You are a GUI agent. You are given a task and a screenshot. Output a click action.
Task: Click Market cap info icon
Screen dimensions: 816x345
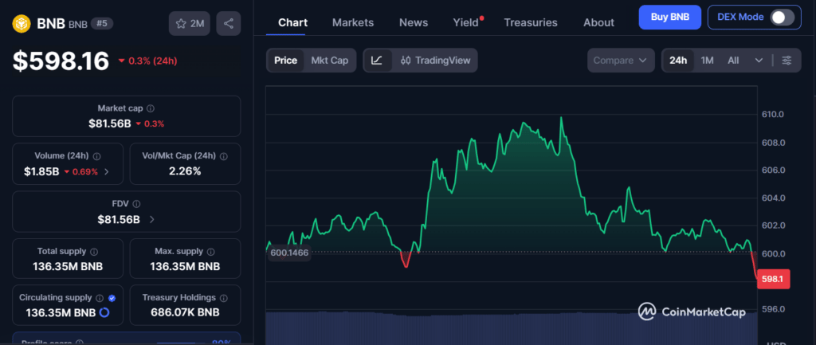pyautogui.click(x=151, y=108)
